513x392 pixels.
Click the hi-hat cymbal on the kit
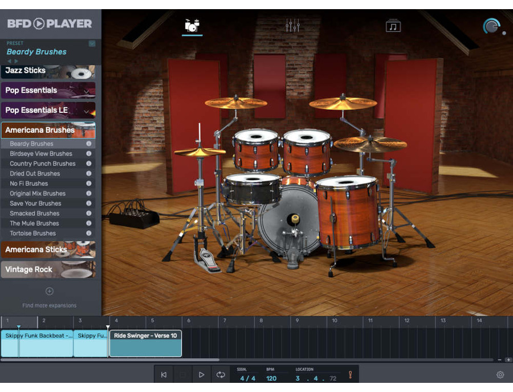(x=200, y=152)
